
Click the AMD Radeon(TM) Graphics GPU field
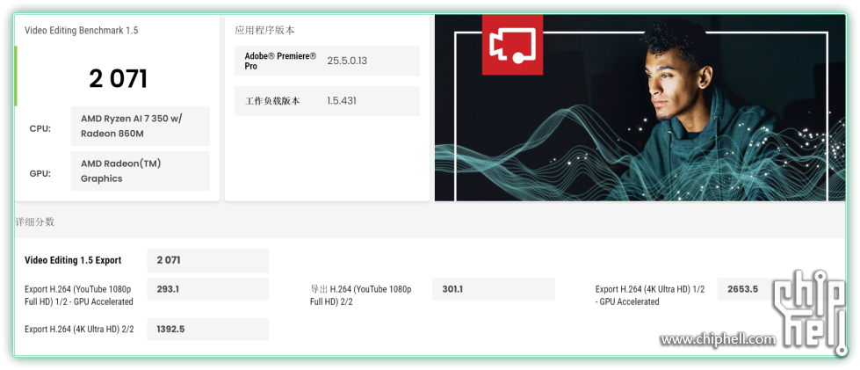(x=140, y=170)
